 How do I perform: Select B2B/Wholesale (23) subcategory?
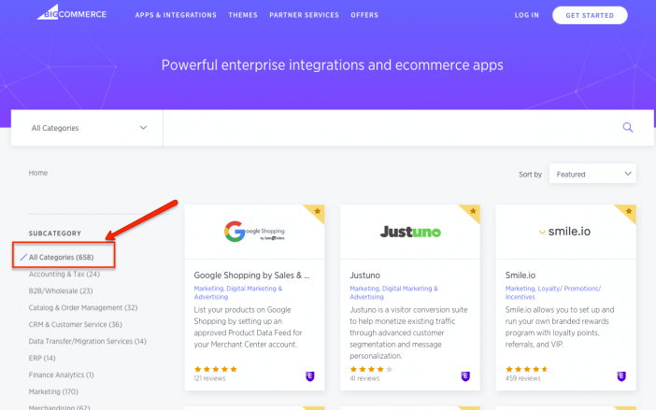(x=61, y=290)
